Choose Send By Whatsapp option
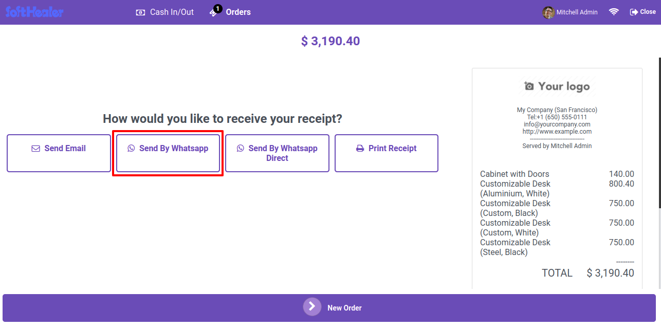 click(x=168, y=153)
